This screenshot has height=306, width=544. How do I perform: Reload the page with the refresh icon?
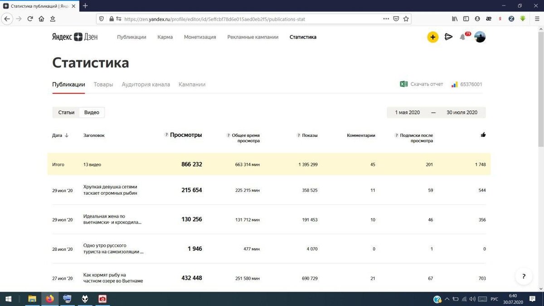pyautogui.click(x=30, y=19)
